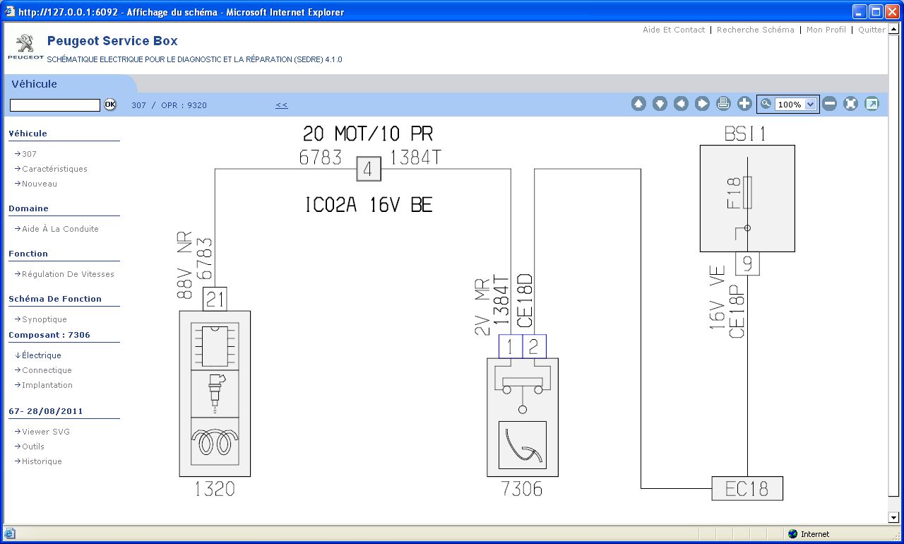Zoom in with the plus icon
904x544 pixels.
[x=744, y=104]
